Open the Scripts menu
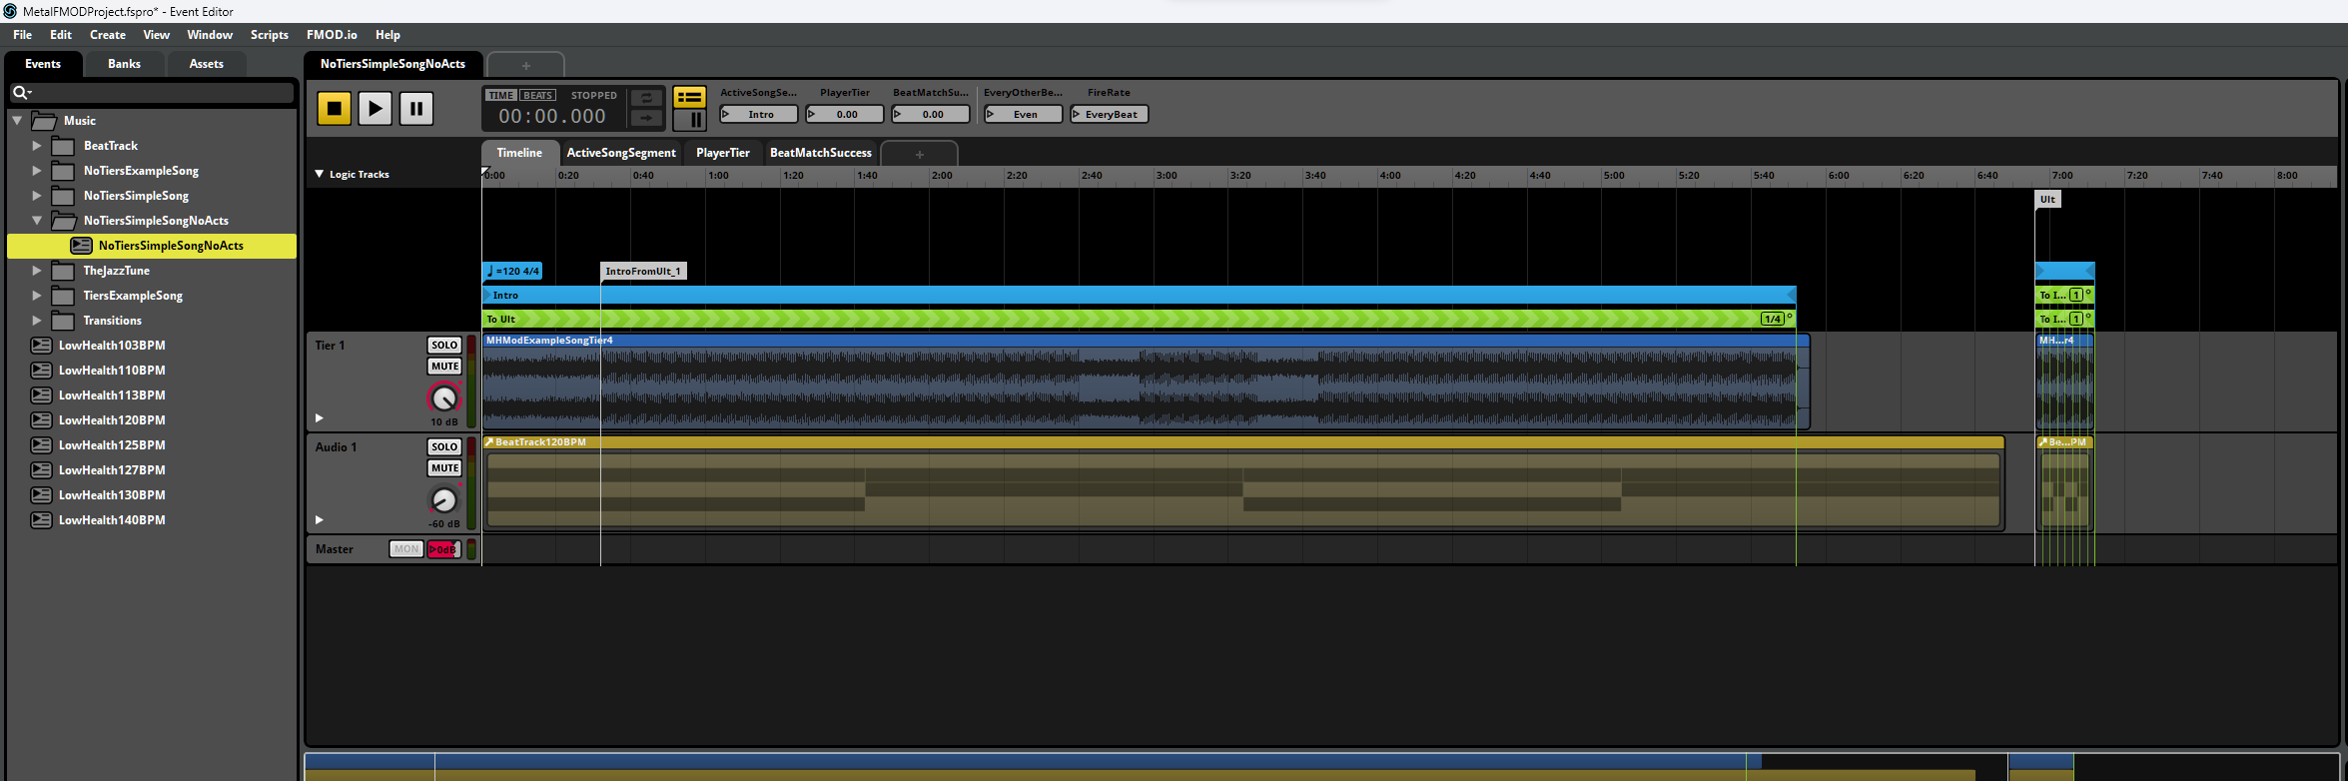Image resolution: width=2348 pixels, height=781 pixels. click(x=270, y=34)
